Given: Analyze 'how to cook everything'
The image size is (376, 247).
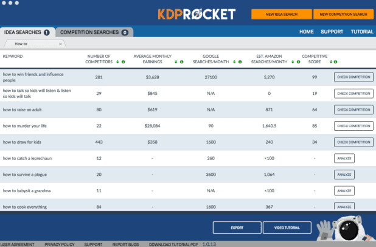Looking at the screenshot, I should pos(344,206).
